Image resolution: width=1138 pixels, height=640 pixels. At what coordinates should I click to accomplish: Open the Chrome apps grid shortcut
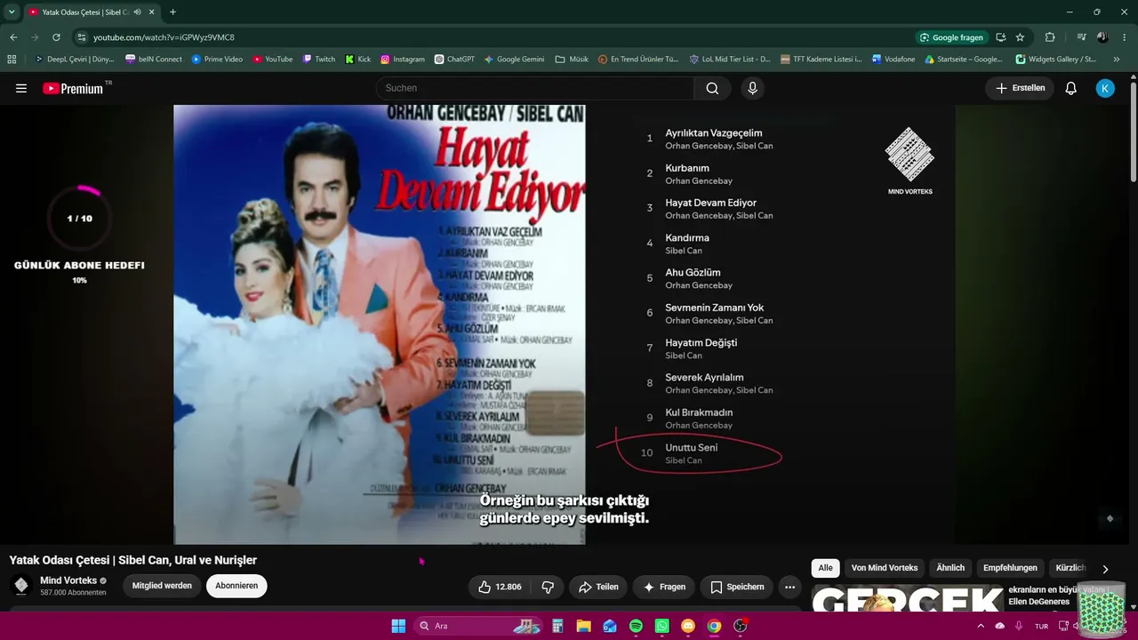pyautogui.click(x=12, y=60)
